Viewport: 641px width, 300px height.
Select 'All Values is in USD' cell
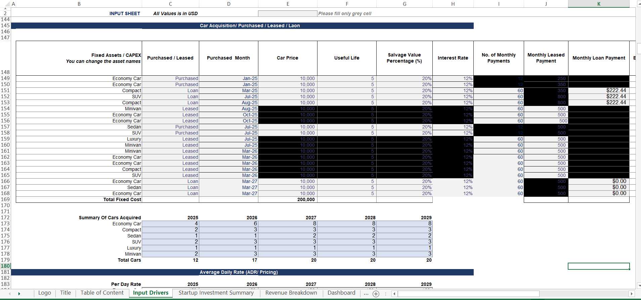coord(175,13)
